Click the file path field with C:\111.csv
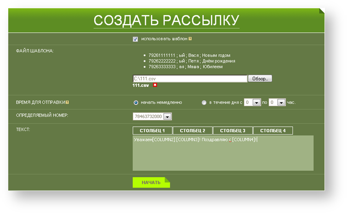Screen dimensions: 347x213 pyautogui.click(x=190, y=78)
